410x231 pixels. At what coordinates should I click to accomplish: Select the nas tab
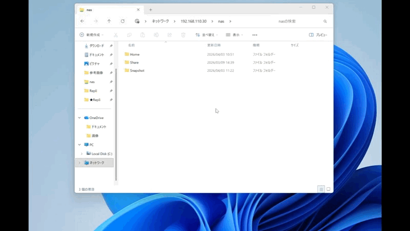click(110, 10)
